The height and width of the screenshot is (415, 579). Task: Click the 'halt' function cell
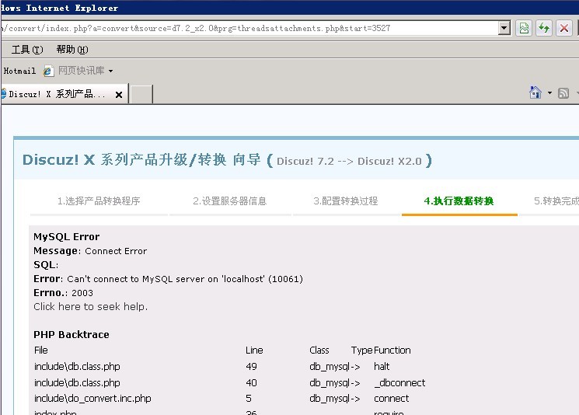(x=382, y=366)
